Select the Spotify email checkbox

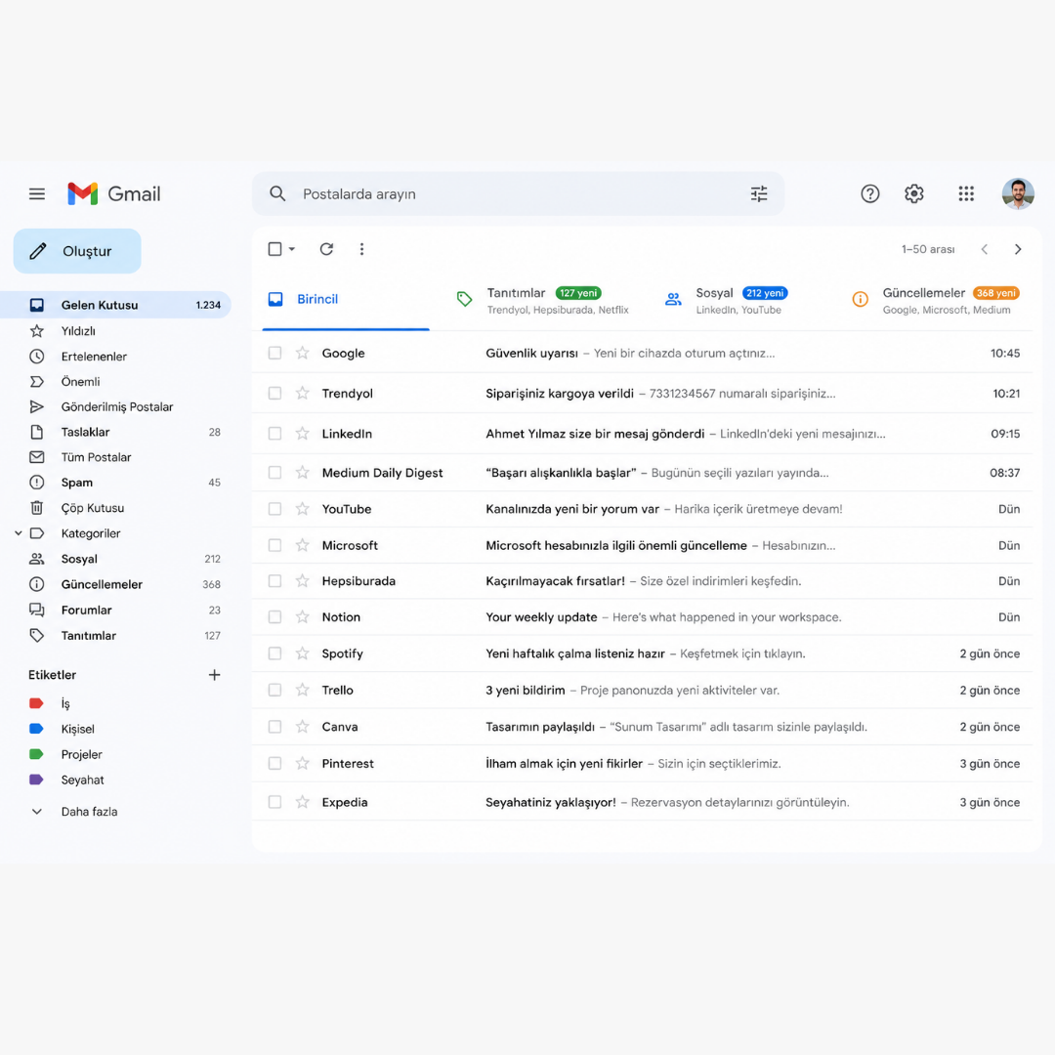274,654
